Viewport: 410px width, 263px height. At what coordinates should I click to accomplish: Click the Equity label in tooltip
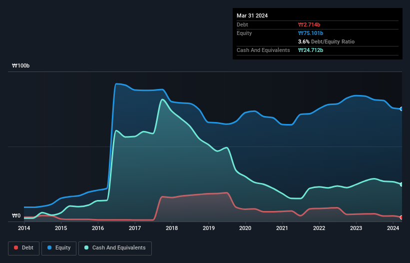tap(244, 33)
